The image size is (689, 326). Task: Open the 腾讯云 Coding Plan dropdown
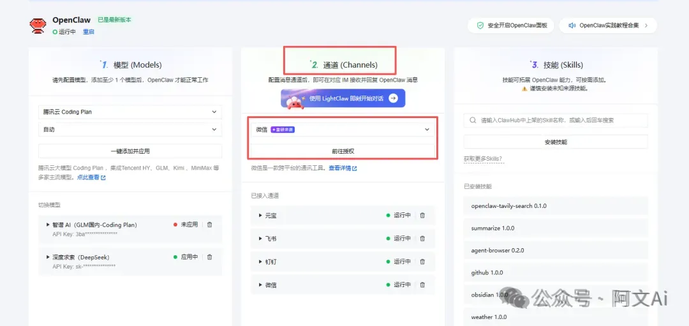pyautogui.click(x=130, y=112)
